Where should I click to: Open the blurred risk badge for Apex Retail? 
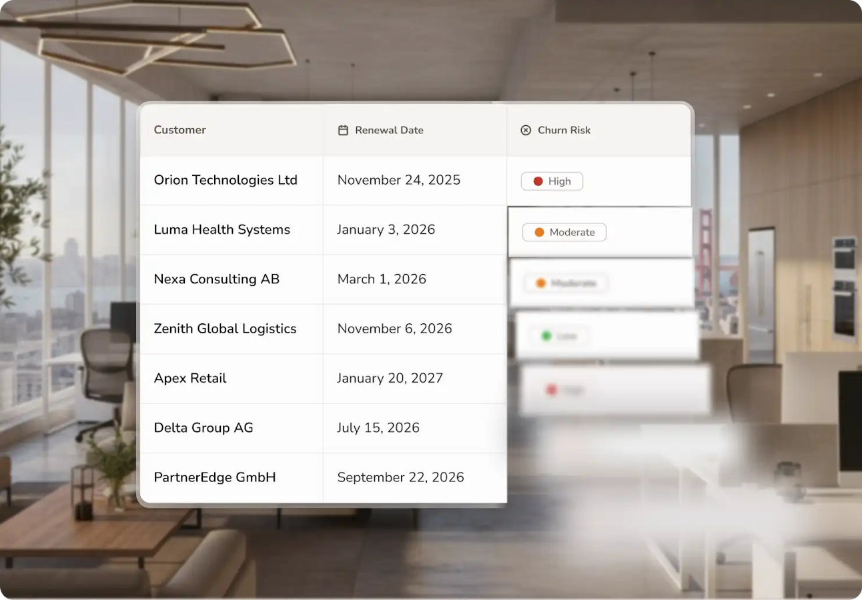coord(564,390)
